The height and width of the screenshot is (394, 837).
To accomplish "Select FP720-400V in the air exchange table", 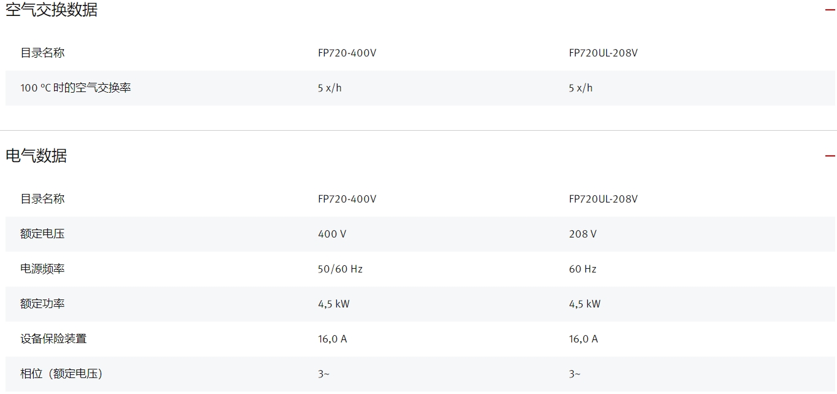I will (347, 53).
